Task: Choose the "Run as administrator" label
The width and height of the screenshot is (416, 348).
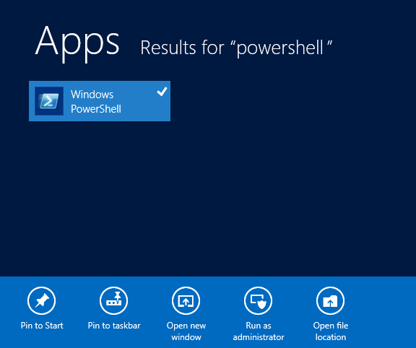Action: pyautogui.click(x=259, y=331)
